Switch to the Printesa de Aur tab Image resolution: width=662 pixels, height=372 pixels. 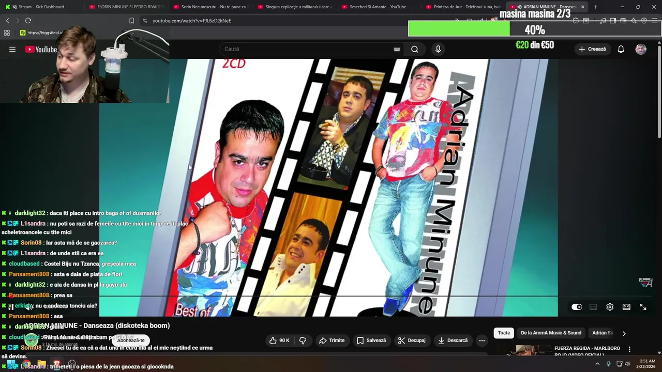462,7
